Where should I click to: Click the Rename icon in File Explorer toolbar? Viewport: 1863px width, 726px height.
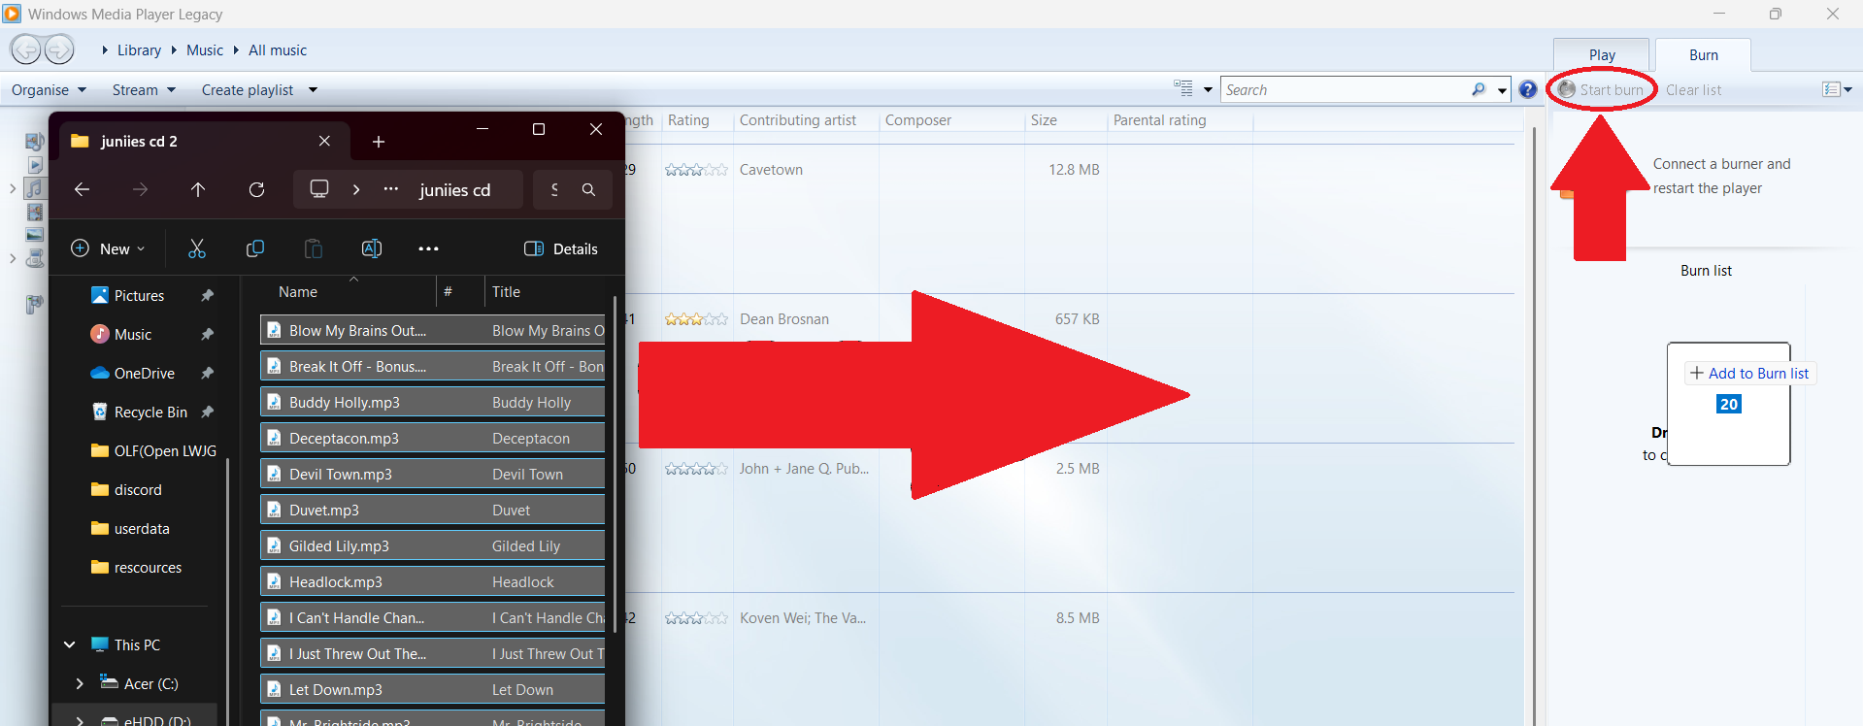point(371,248)
